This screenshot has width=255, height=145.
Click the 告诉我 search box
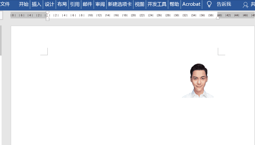point(224,4)
